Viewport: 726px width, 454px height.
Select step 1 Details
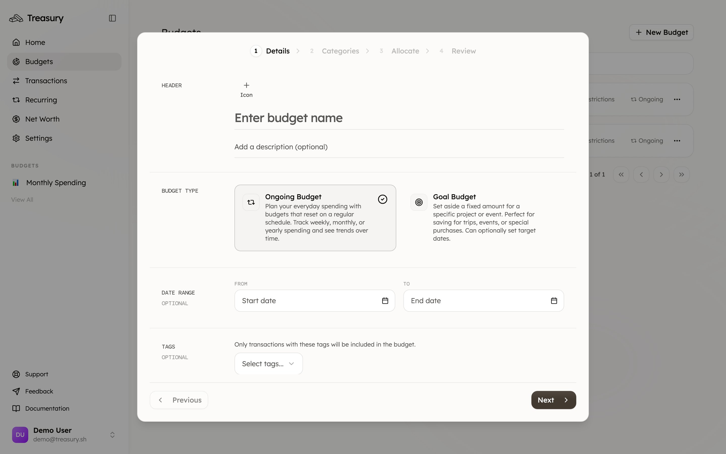click(x=270, y=51)
